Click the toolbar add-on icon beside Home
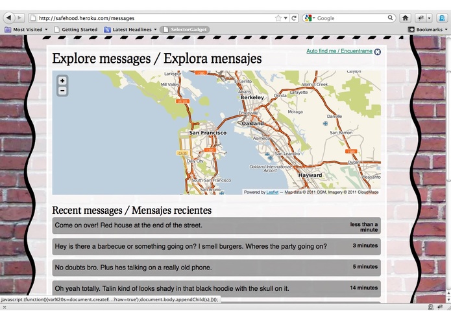The image size is (451, 320). pyautogui.click(x=421, y=18)
